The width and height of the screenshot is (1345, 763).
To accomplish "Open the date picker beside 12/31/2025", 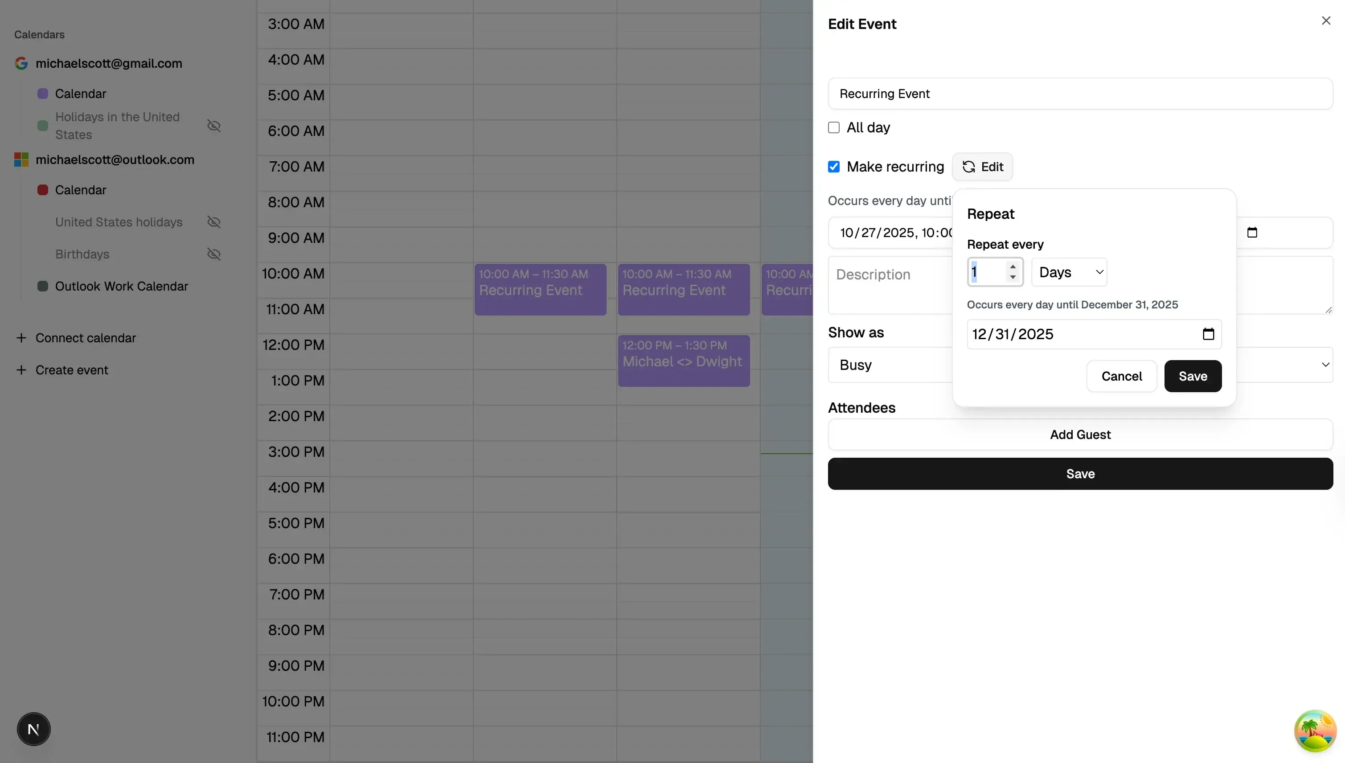I will click(1209, 334).
